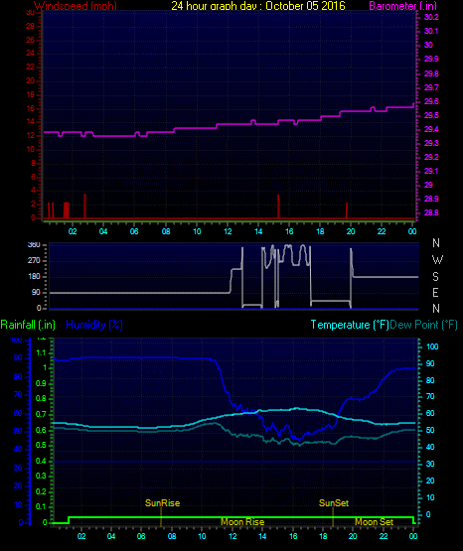Click the Rainfall (.in) legend label
Image resolution: width=463 pixels, height=551 pixels.
pos(28,325)
